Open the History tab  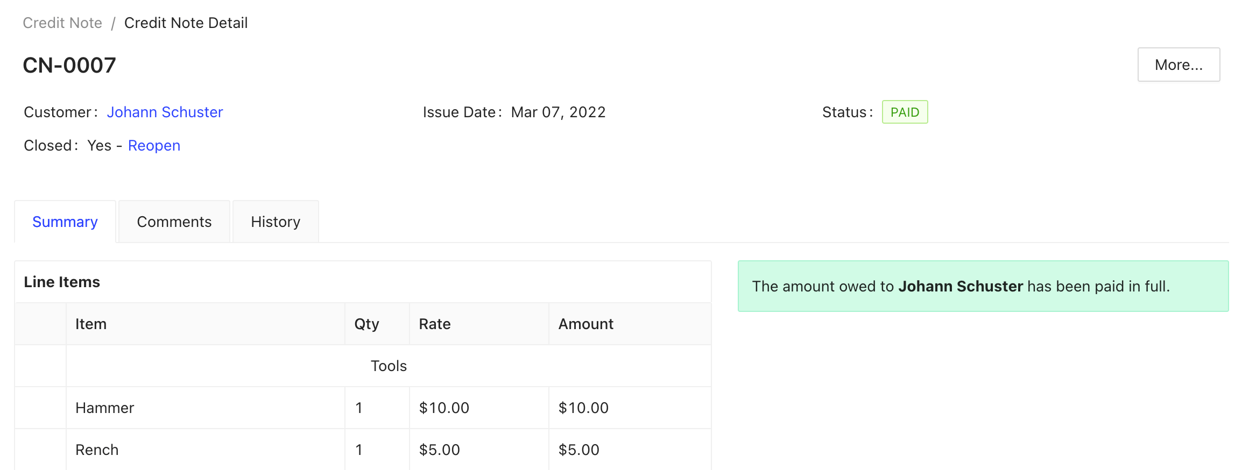point(276,222)
